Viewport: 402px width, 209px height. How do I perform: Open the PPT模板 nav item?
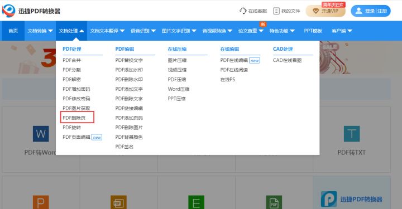313,31
